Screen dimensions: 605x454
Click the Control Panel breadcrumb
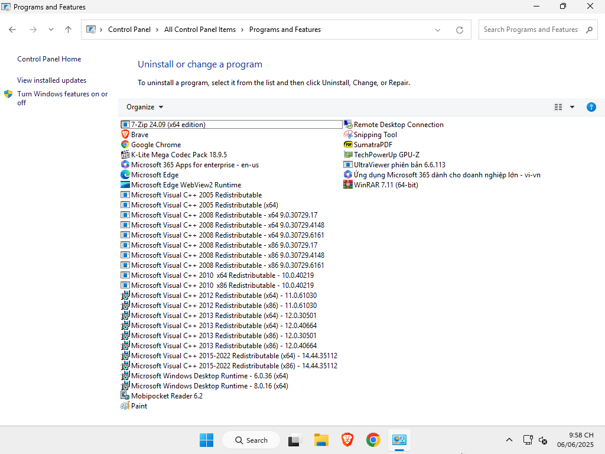(x=129, y=30)
